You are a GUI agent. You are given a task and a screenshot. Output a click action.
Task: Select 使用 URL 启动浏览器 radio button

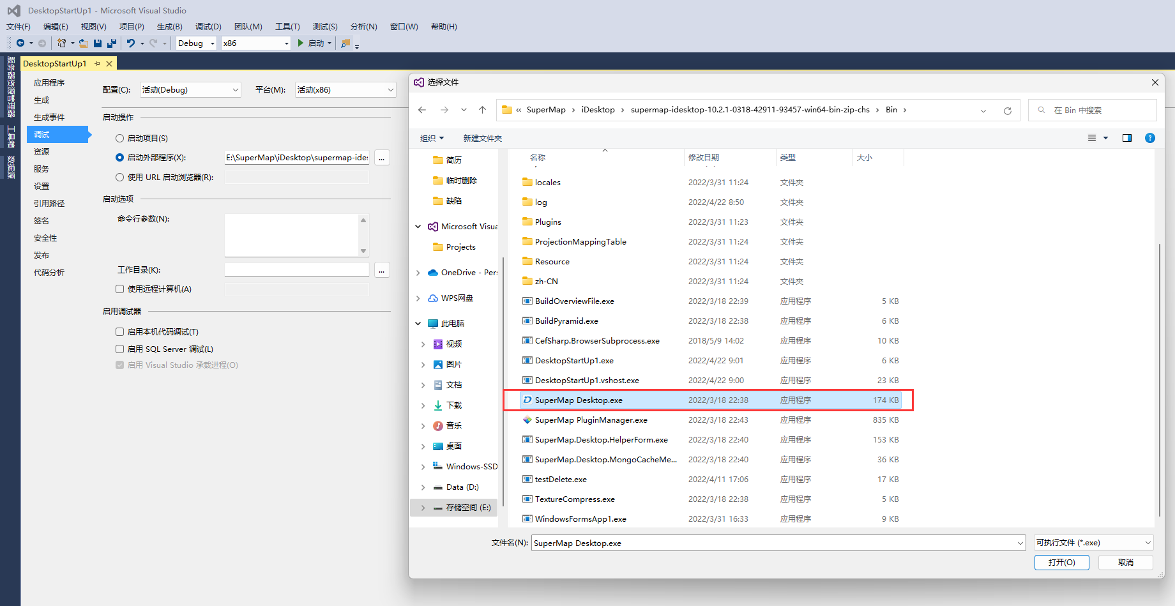119,178
